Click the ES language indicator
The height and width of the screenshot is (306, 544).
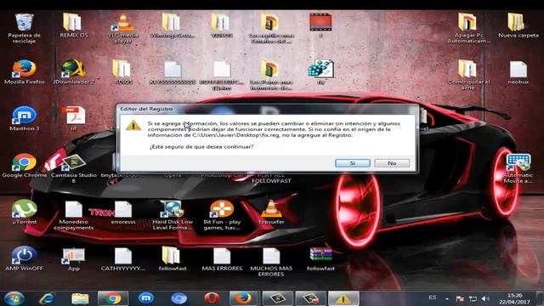tap(433, 297)
